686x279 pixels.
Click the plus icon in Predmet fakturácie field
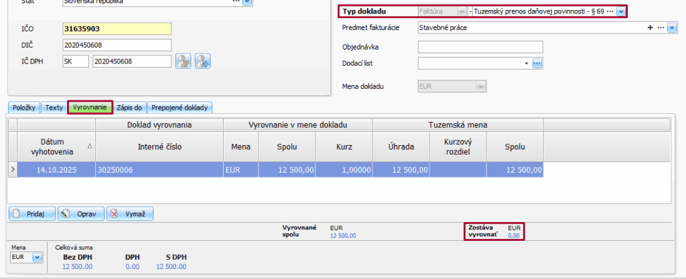650,28
